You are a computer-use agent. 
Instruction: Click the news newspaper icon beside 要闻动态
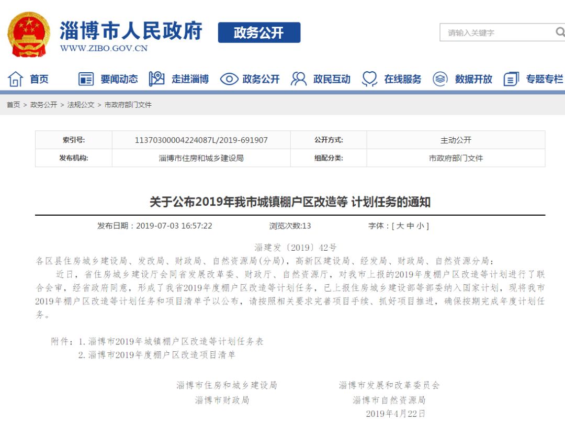[x=86, y=79]
